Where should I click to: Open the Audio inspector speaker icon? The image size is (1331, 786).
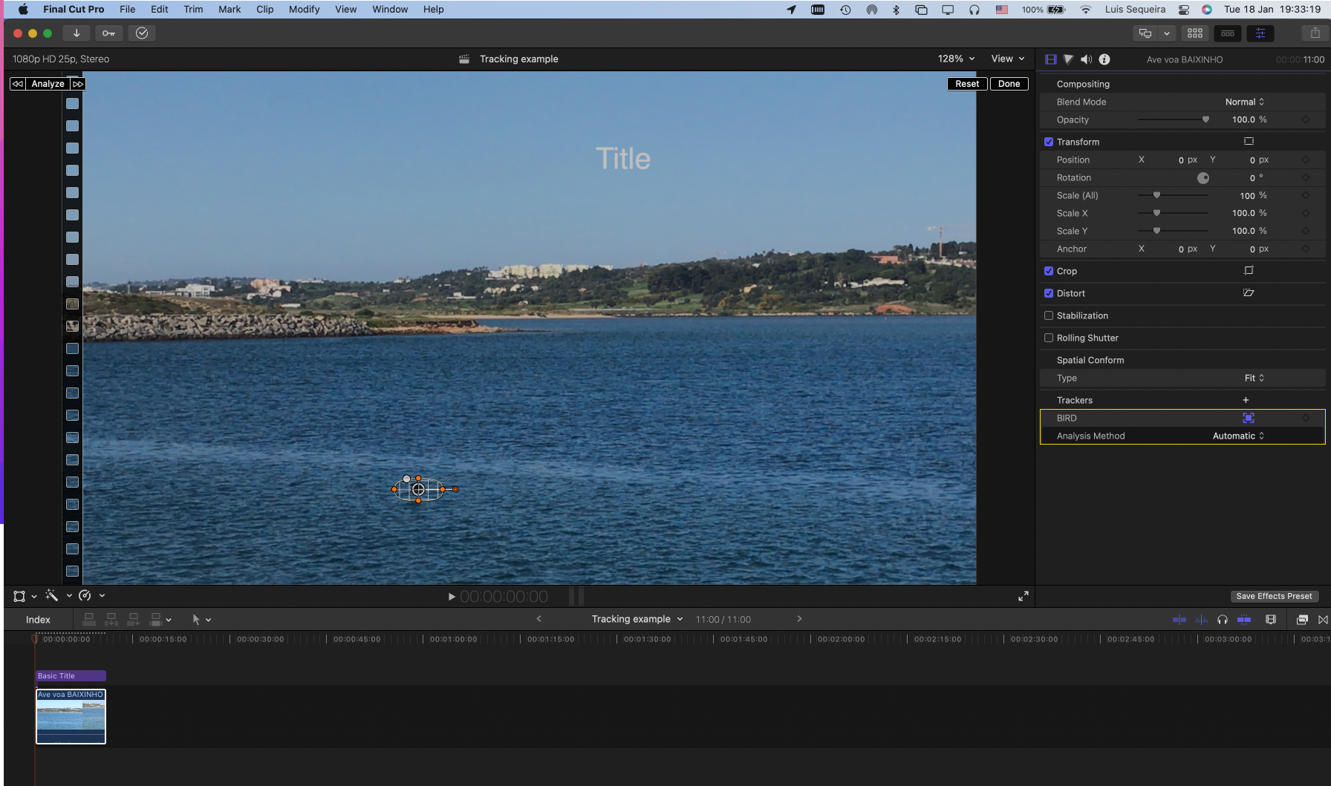[1086, 59]
